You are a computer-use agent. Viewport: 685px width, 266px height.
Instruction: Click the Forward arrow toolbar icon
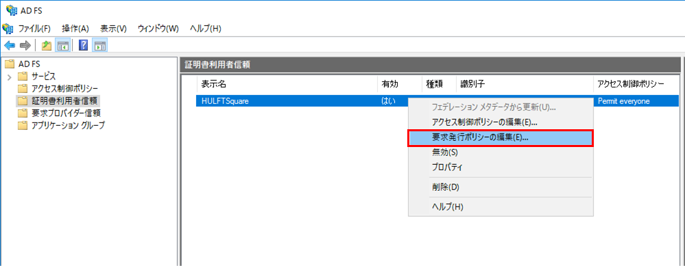pyautogui.click(x=25, y=45)
